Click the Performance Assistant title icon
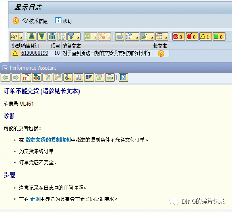The image size is (232, 212). [5, 68]
